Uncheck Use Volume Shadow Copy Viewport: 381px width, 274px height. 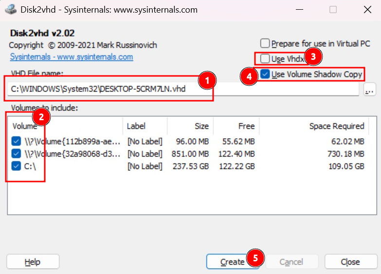tap(265, 74)
